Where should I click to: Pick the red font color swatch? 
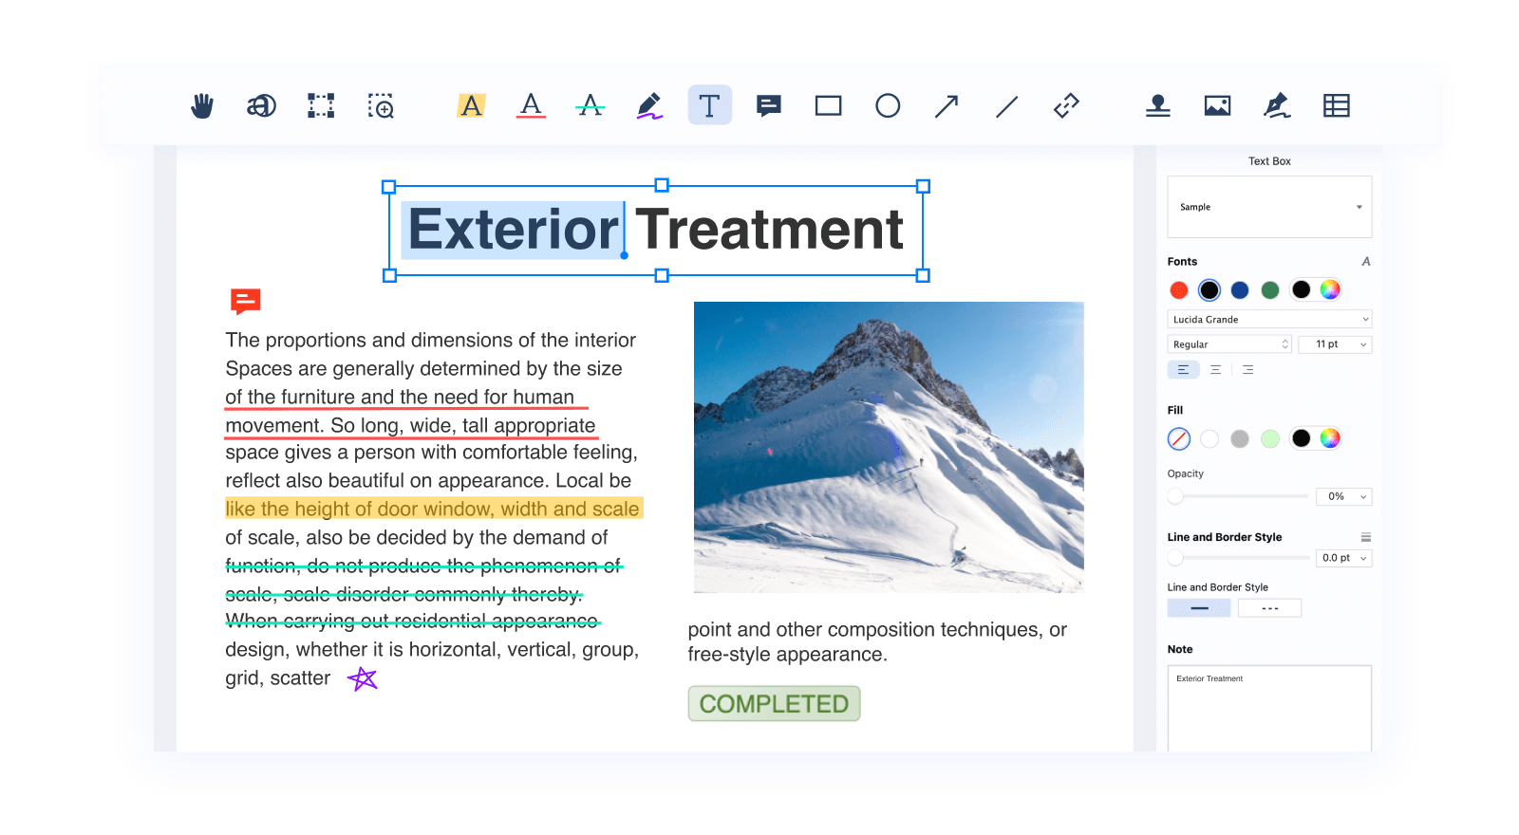[1179, 290]
